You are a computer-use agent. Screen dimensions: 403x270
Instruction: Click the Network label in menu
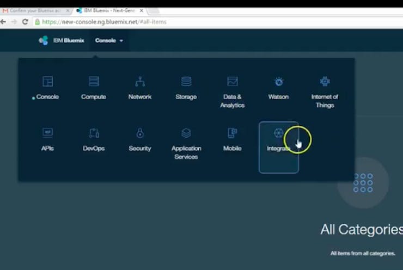click(x=140, y=97)
